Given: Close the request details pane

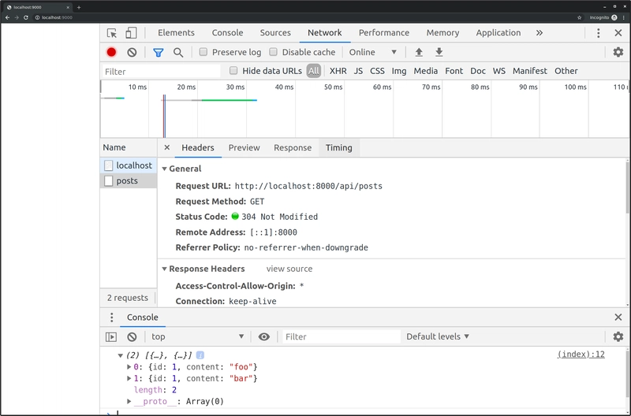Looking at the screenshot, I should click(x=167, y=147).
